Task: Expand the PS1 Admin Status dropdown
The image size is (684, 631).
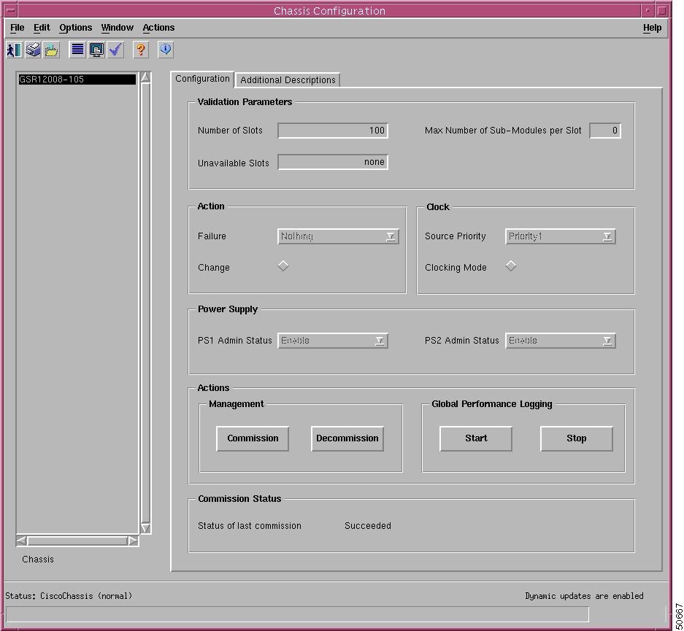Action: pyautogui.click(x=332, y=341)
